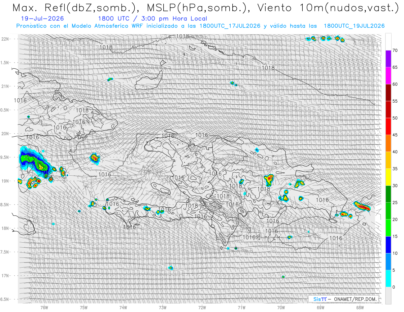
Task: Click the colorbar label '45'
Action: 395,135
